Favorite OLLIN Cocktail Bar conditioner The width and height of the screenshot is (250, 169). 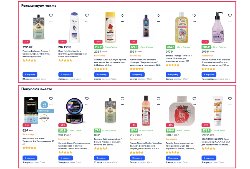230,99
